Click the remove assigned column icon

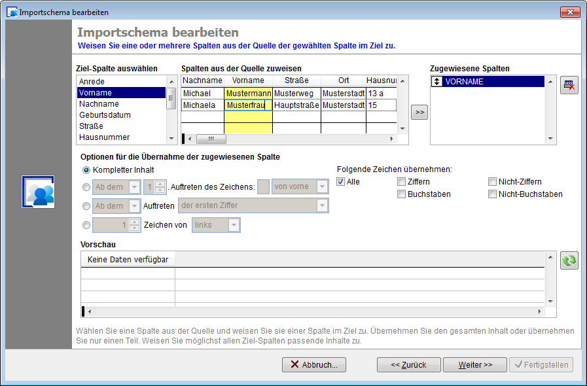point(569,85)
